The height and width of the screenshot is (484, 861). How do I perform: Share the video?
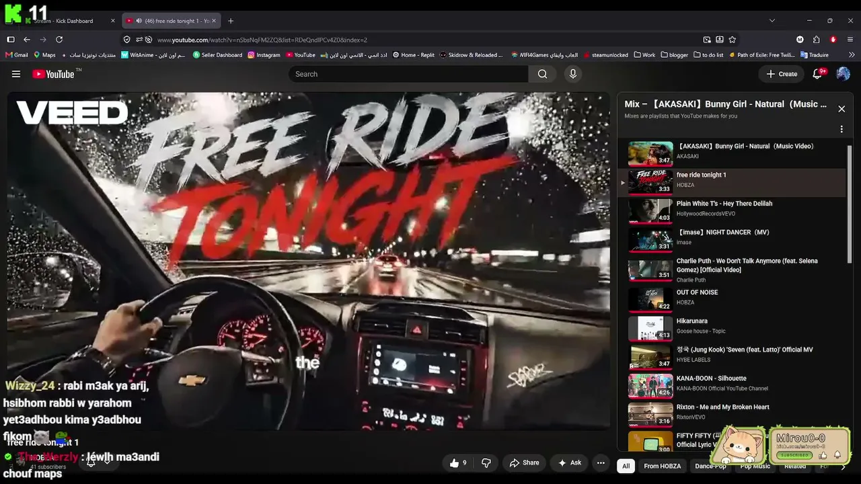524,462
